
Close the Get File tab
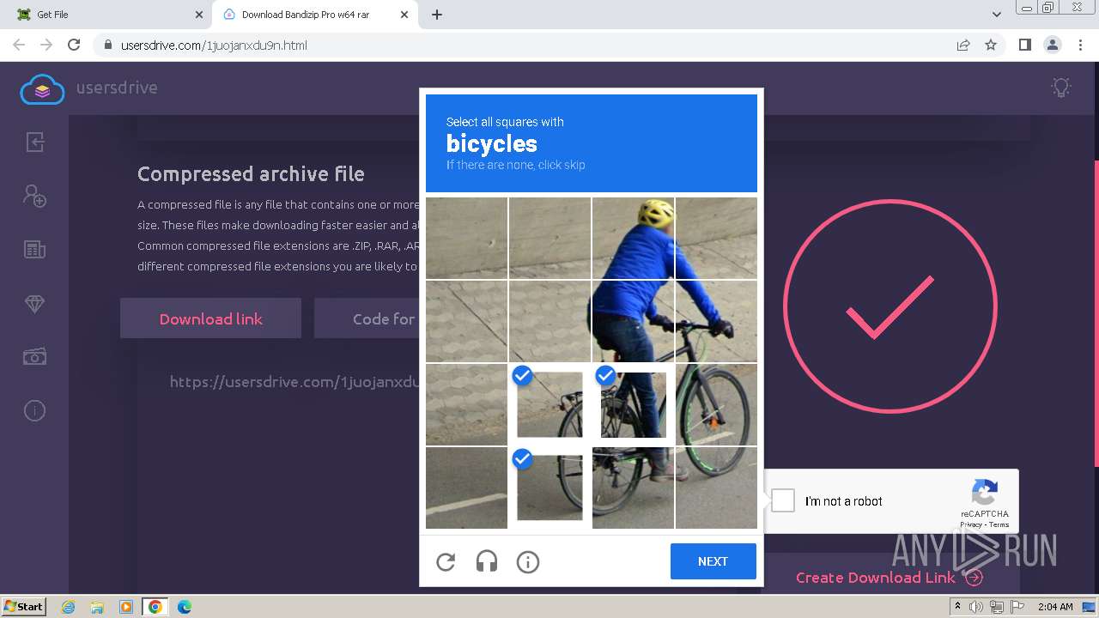click(199, 15)
